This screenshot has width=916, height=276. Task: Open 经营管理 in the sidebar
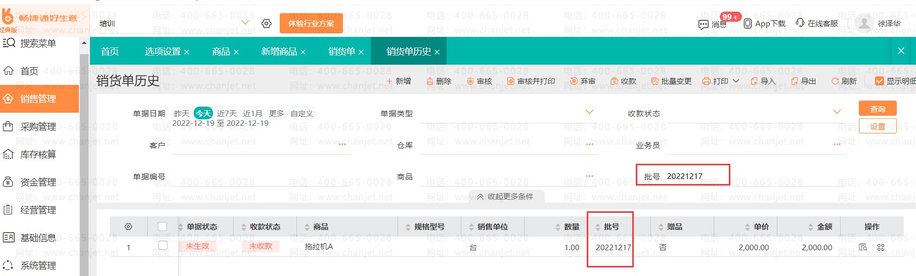tap(39, 210)
